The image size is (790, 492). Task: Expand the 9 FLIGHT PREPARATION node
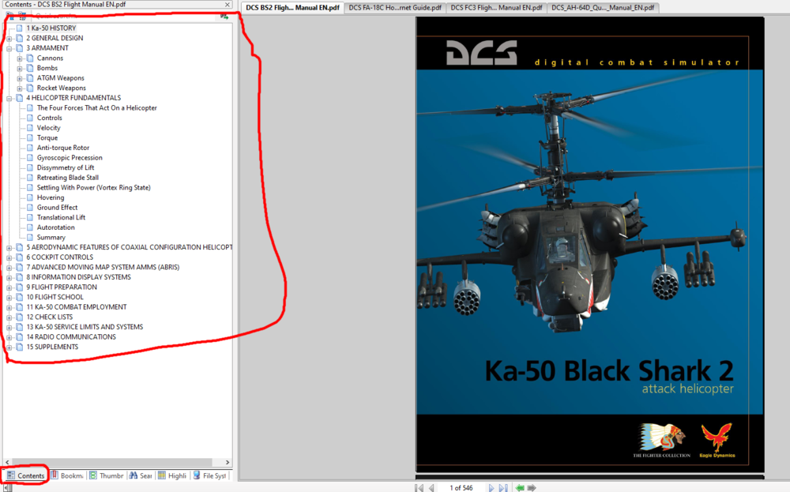[x=9, y=287]
